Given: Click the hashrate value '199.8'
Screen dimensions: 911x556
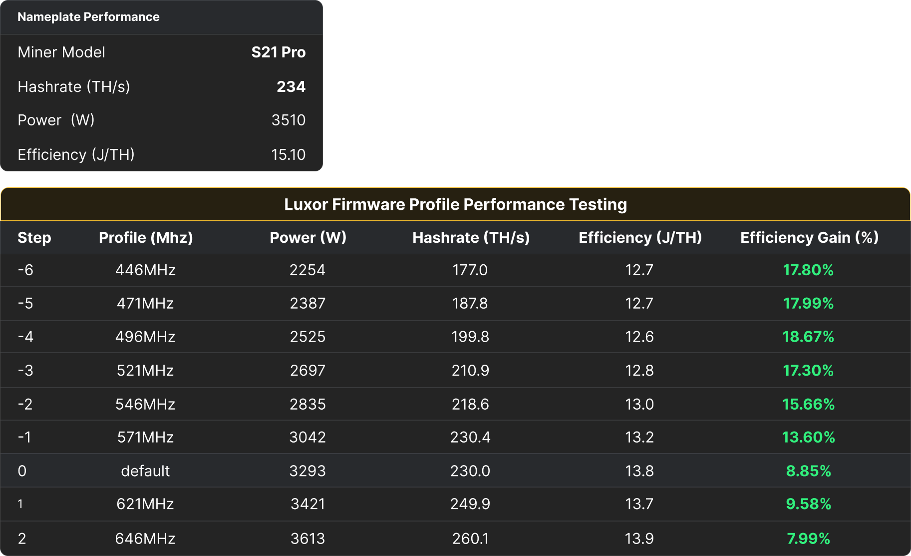Looking at the screenshot, I should click(x=470, y=337).
